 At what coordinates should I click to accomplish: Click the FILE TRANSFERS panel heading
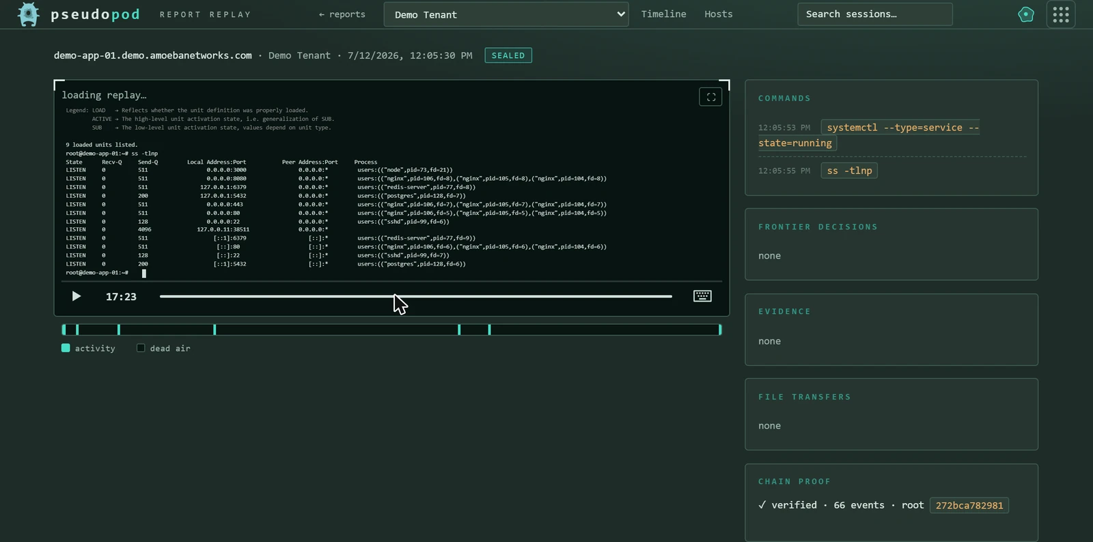tap(805, 397)
